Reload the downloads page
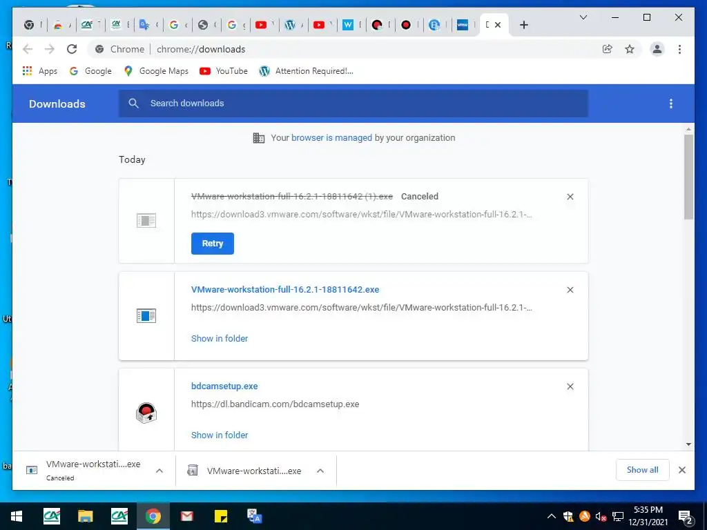The image size is (707, 530). [72, 49]
